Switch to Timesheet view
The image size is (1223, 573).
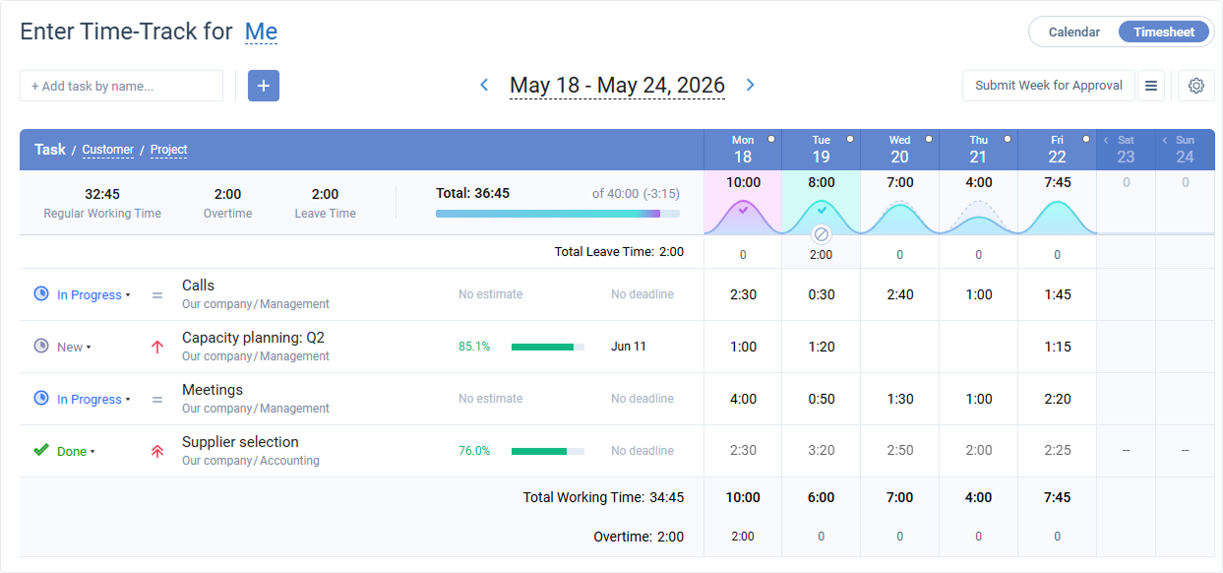[x=1164, y=32]
